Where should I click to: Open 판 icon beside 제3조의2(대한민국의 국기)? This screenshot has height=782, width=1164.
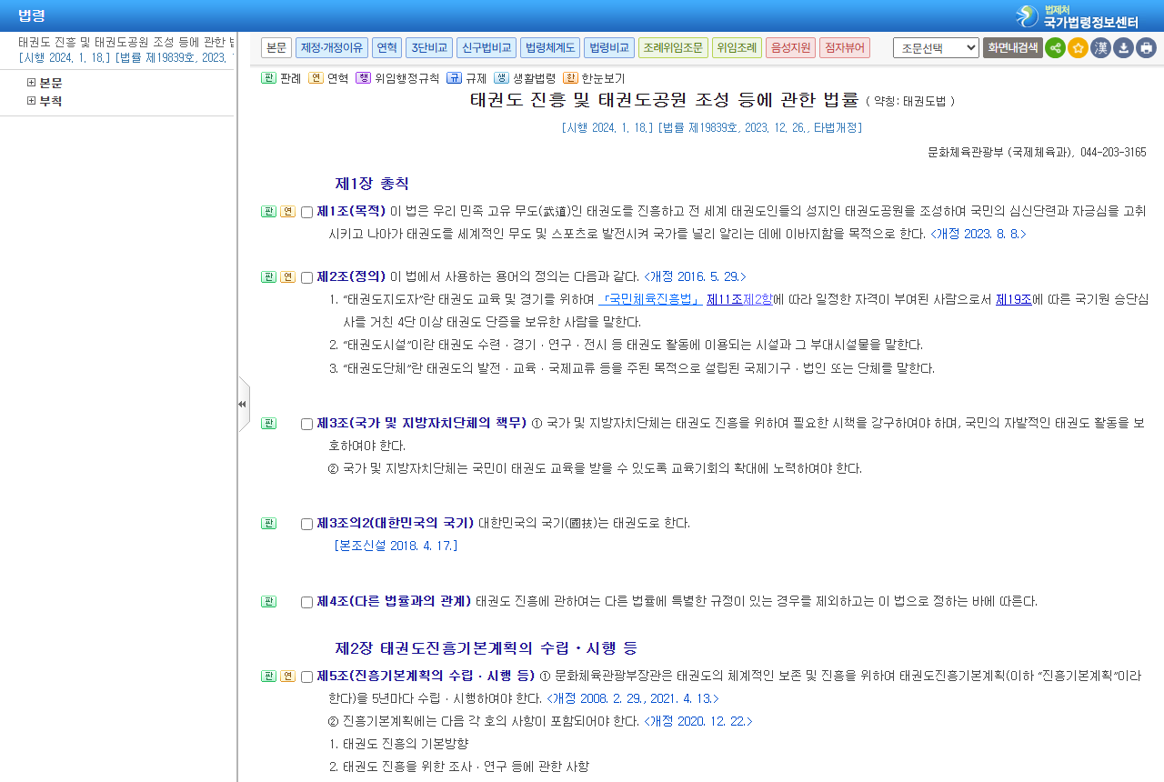[268, 524]
